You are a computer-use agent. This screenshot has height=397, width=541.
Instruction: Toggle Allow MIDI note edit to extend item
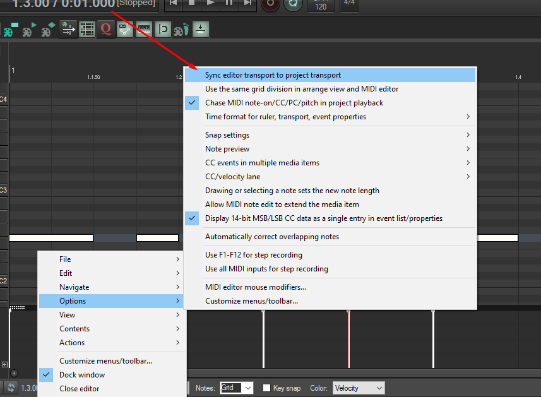330,204
